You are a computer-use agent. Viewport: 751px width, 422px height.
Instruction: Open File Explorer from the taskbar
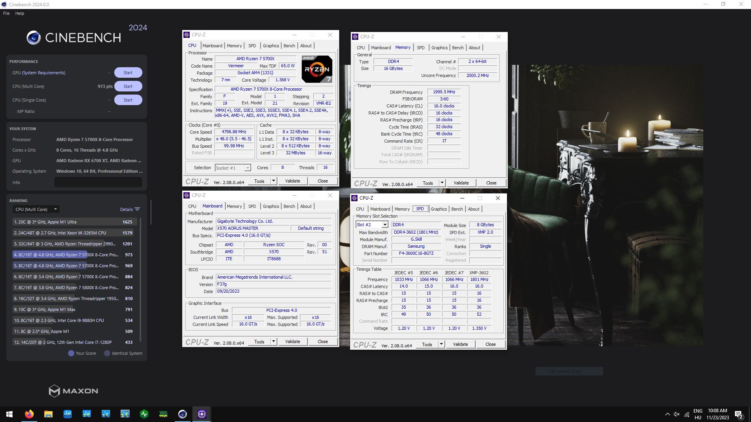coord(48,414)
